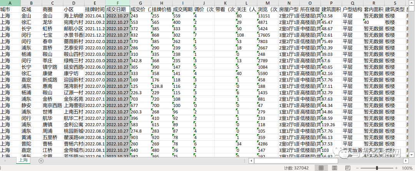Click the horizontal scrollbar left arrow
Viewport: 415px width, 171px height.
pos(251,160)
